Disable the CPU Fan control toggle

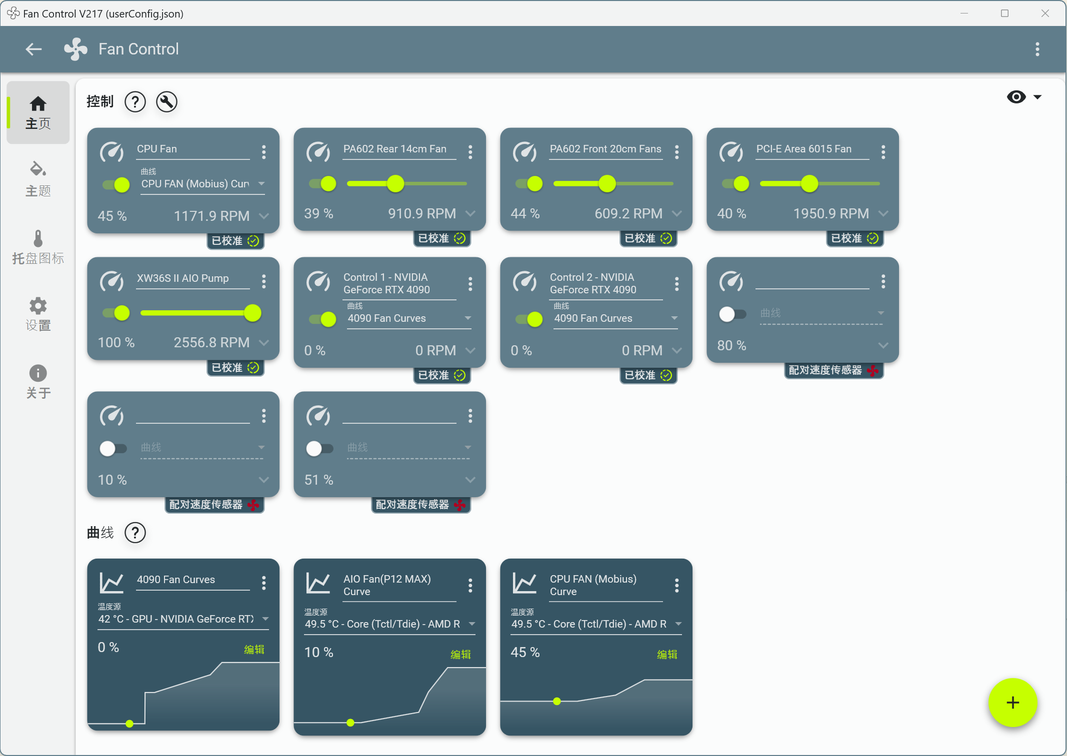[116, 185]
